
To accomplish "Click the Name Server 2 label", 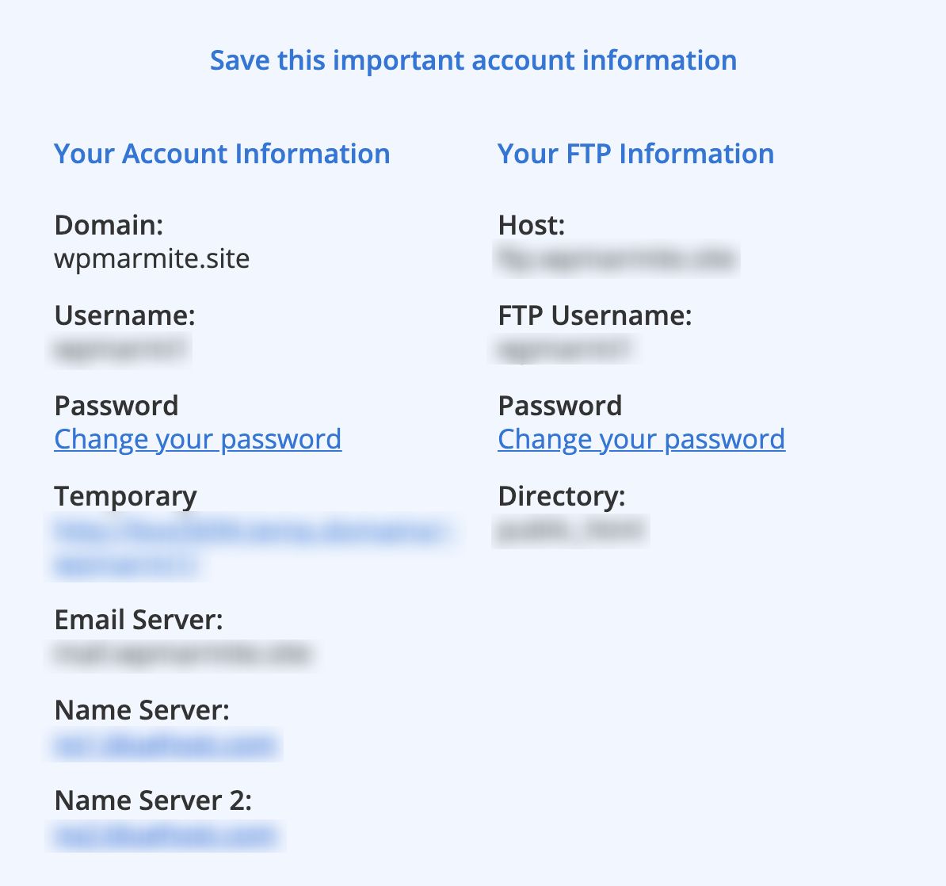I will click(153, 800).
